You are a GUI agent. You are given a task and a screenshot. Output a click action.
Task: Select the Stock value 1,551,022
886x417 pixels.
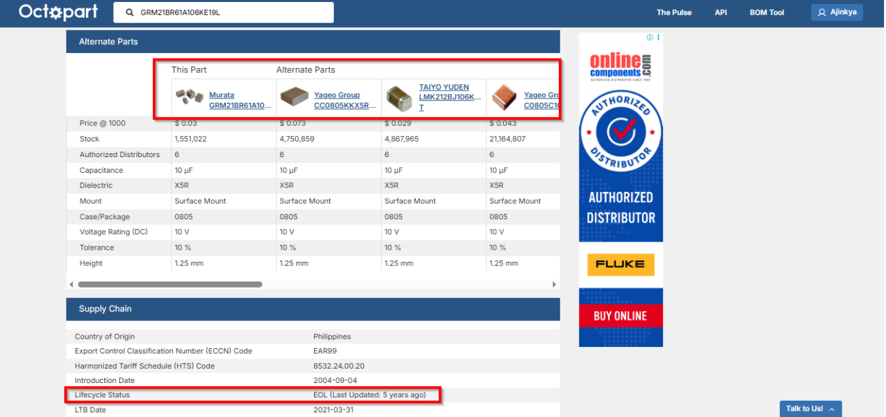point(190,139)
